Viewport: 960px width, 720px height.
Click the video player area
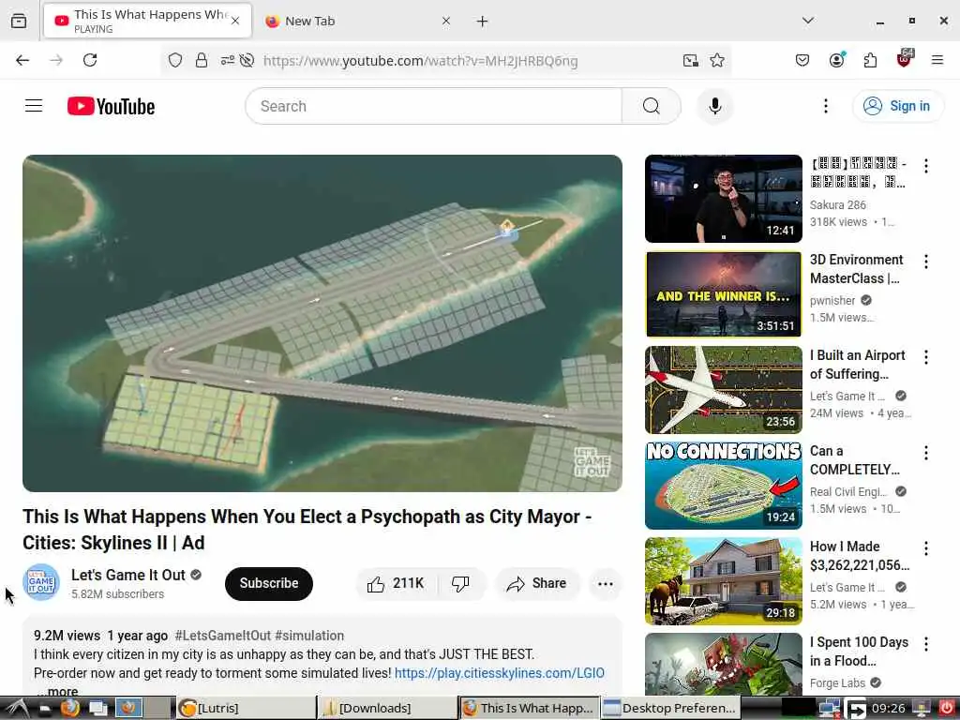pos(322,323)
